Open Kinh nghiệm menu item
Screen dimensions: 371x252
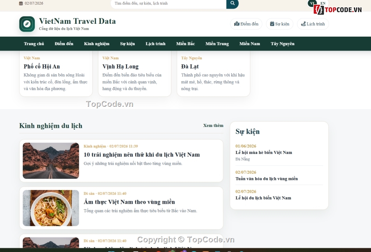[96, 44]
